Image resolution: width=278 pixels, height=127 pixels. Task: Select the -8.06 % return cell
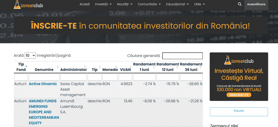point(149,101)
